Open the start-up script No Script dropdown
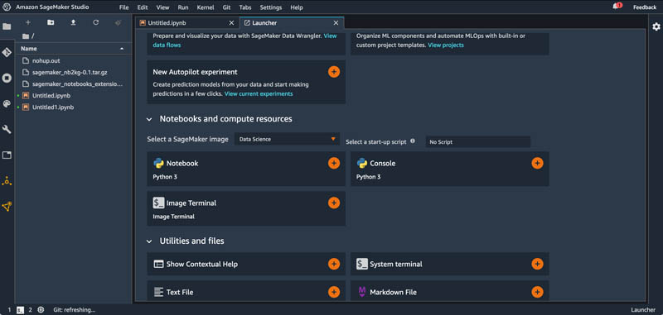Image resolution: width=663 pixels, height=315 pixels. [x=478, y=142]
